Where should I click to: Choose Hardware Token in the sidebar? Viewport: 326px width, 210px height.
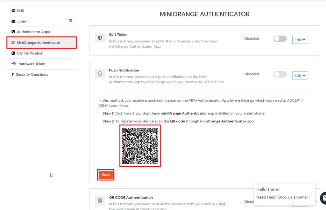coord(41,64)
